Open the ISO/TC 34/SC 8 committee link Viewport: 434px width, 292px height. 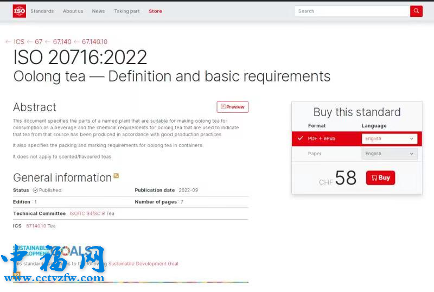point(87,213)
